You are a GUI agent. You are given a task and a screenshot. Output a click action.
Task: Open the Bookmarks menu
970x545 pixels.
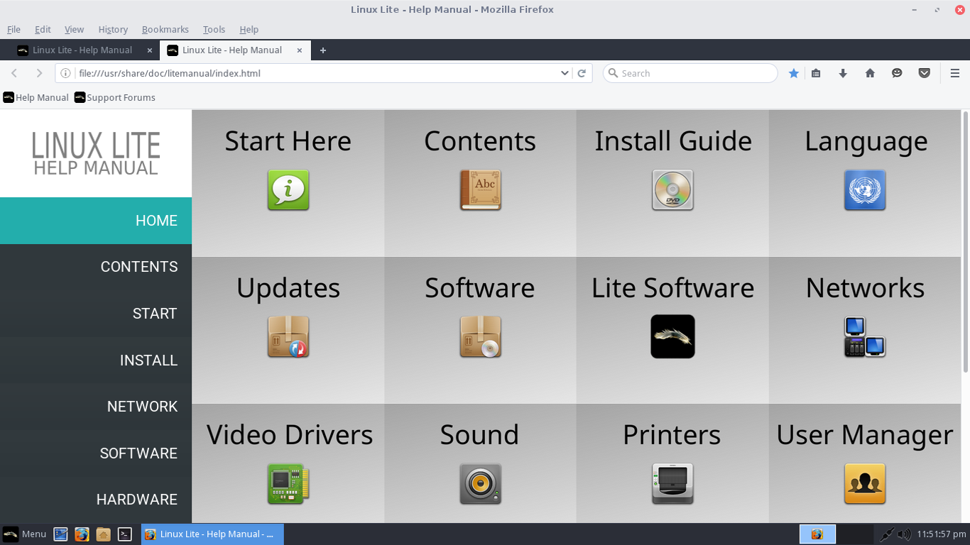click(x=165, y=29)
